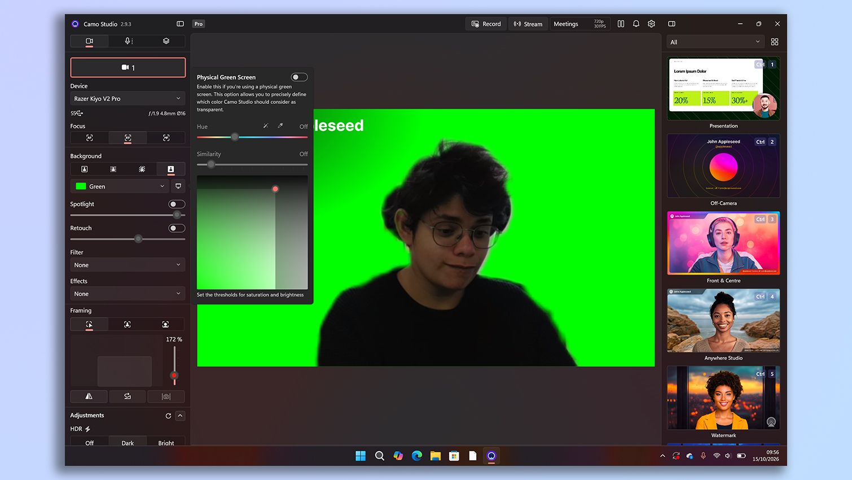The image size is (852, 480).
Task: Select the Front & Centre scene thumbnail
Action: click(723, 243)
